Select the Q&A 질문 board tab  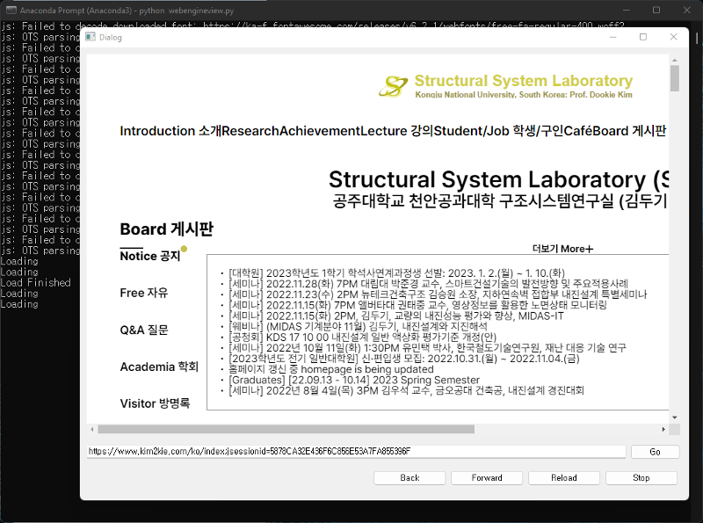(143, 331)
